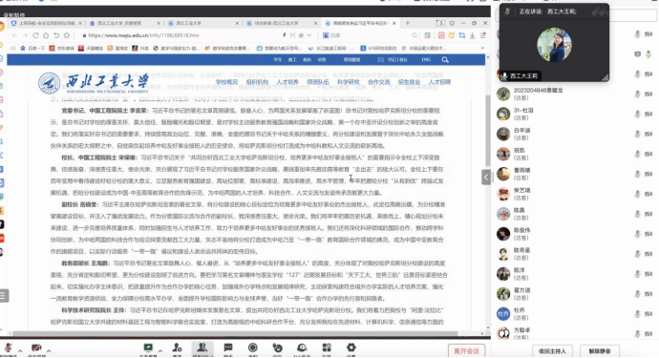This screenshot has height=358, width=659.
Task: Collapse the member panel with side arrow
Action: [486, 177]
